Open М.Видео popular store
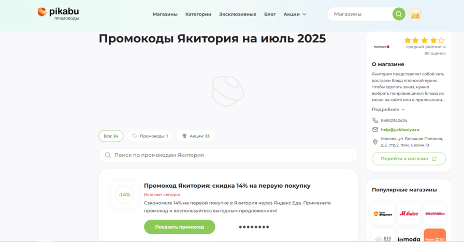Screen dimensions: 464x242 (409, 214)
